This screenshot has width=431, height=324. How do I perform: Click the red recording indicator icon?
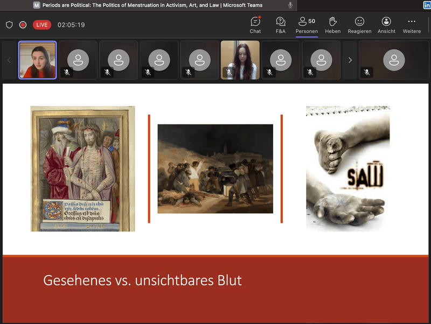23,25
